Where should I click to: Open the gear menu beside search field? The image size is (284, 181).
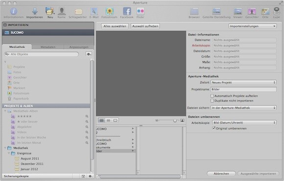(89, 54)
